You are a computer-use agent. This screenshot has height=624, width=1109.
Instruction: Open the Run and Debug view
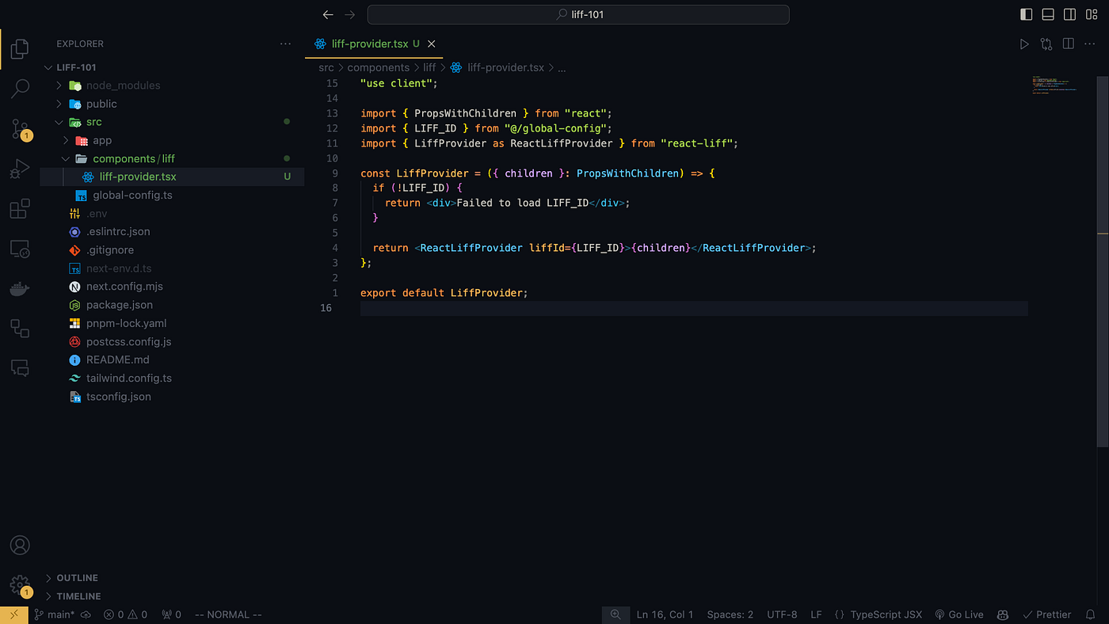20,169
